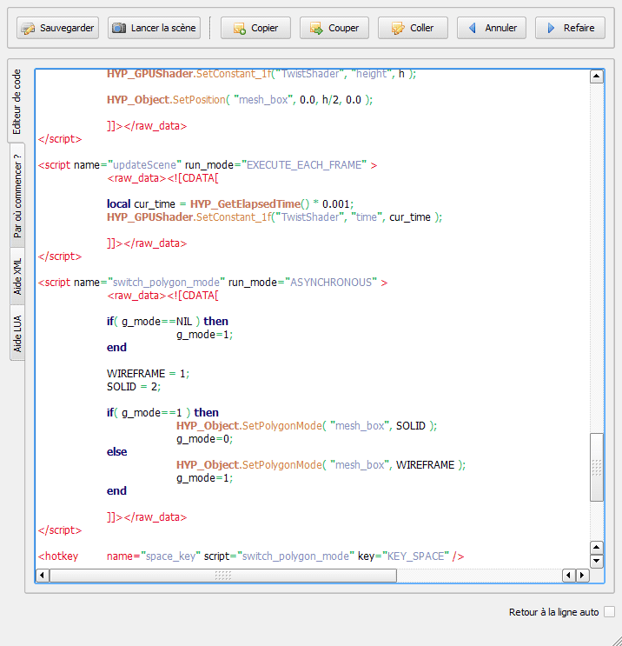Click the Copier button
This screenshot has height=646, width=622.
click(255, 28)
